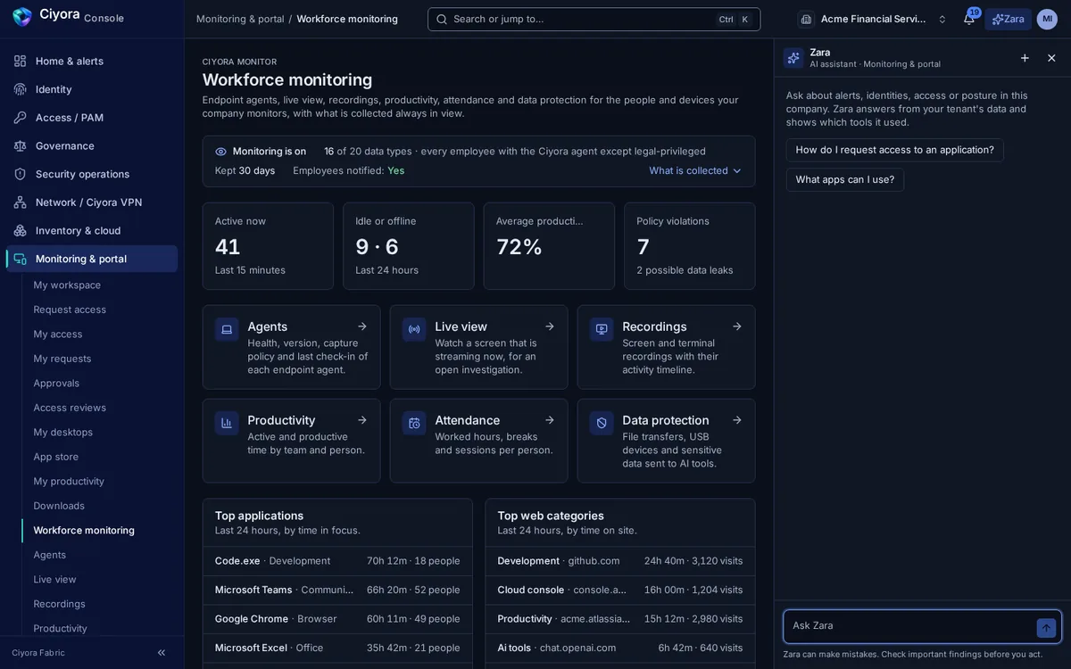Open My access page

pyautogui.click(x=99, y=334)
